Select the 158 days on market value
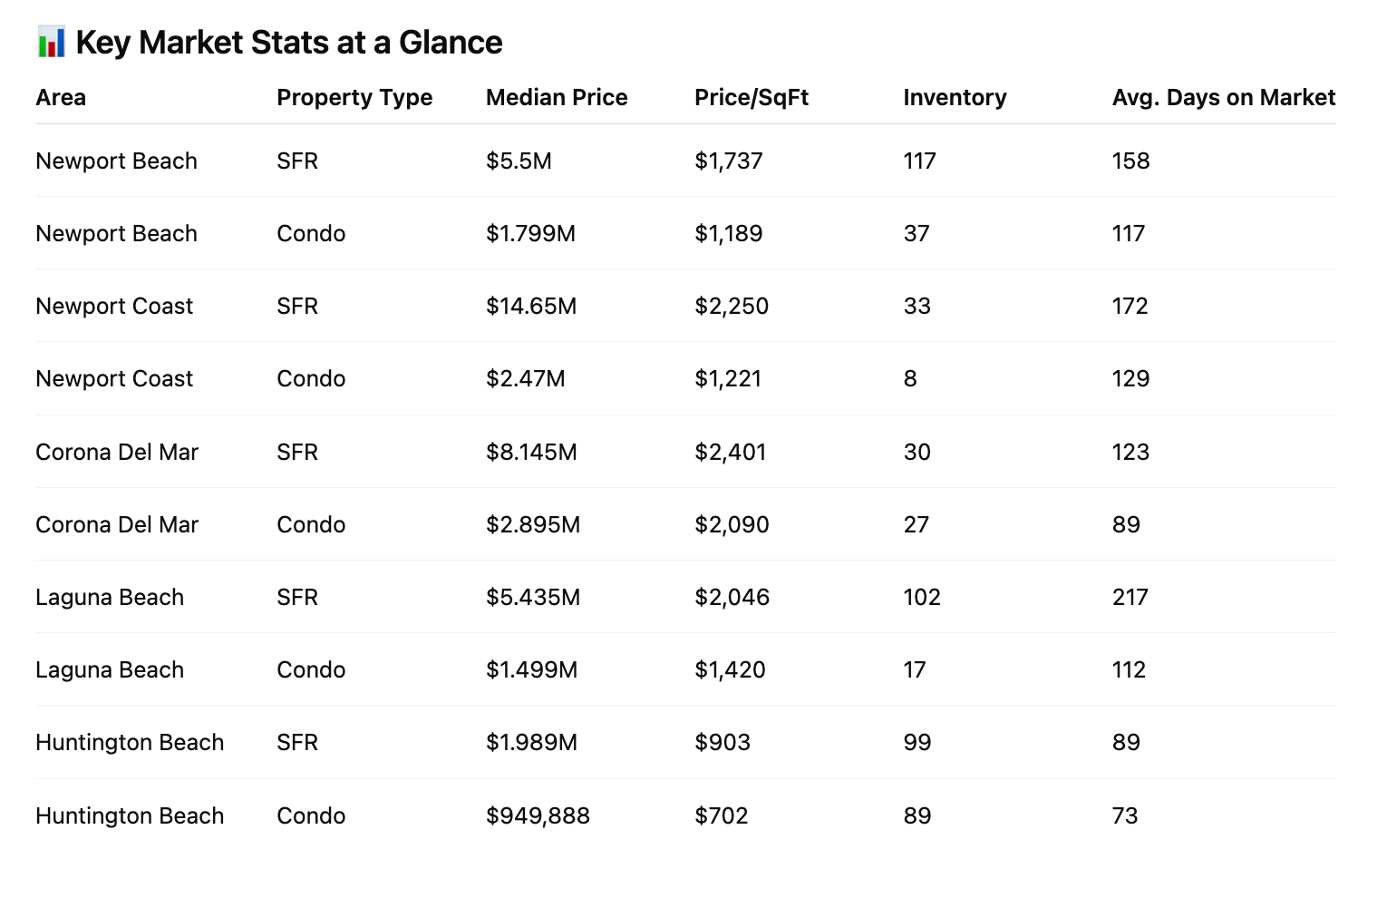This screenshot has width=1387, height=898. (x=1130, y=161)
